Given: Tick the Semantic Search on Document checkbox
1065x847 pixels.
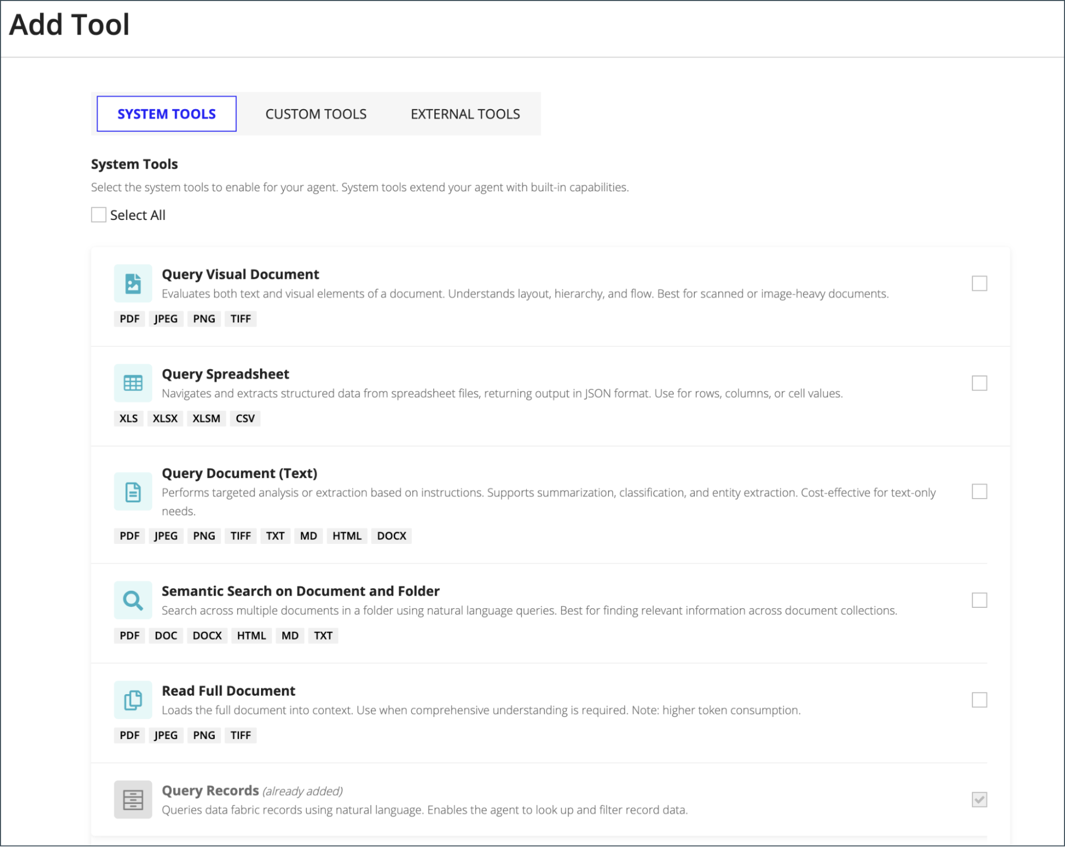Looking at the screenshot, I should tap(979, 600).
